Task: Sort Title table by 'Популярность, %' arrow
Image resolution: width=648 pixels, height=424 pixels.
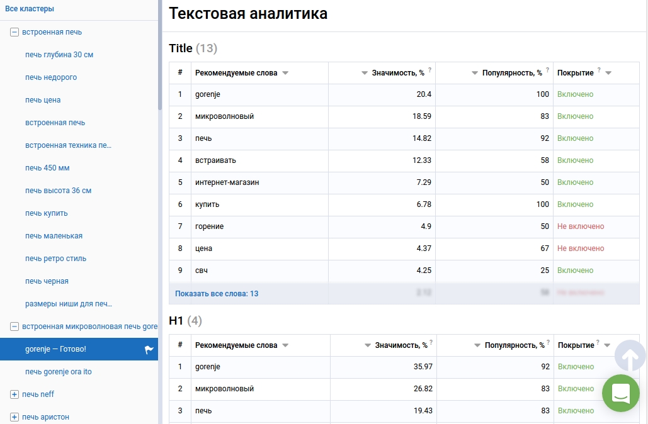Action: coord(475,73)
